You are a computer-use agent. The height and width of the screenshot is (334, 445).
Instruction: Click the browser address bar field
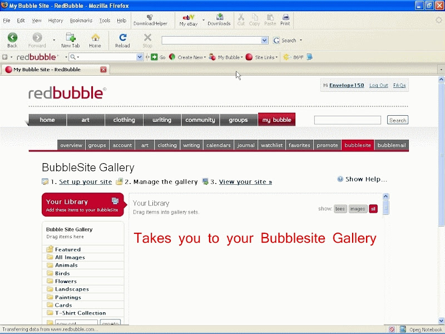click(211, 40)
